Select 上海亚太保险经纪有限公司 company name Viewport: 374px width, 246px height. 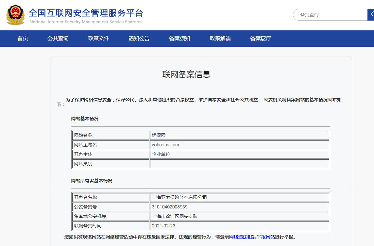(x=179, y=197)
